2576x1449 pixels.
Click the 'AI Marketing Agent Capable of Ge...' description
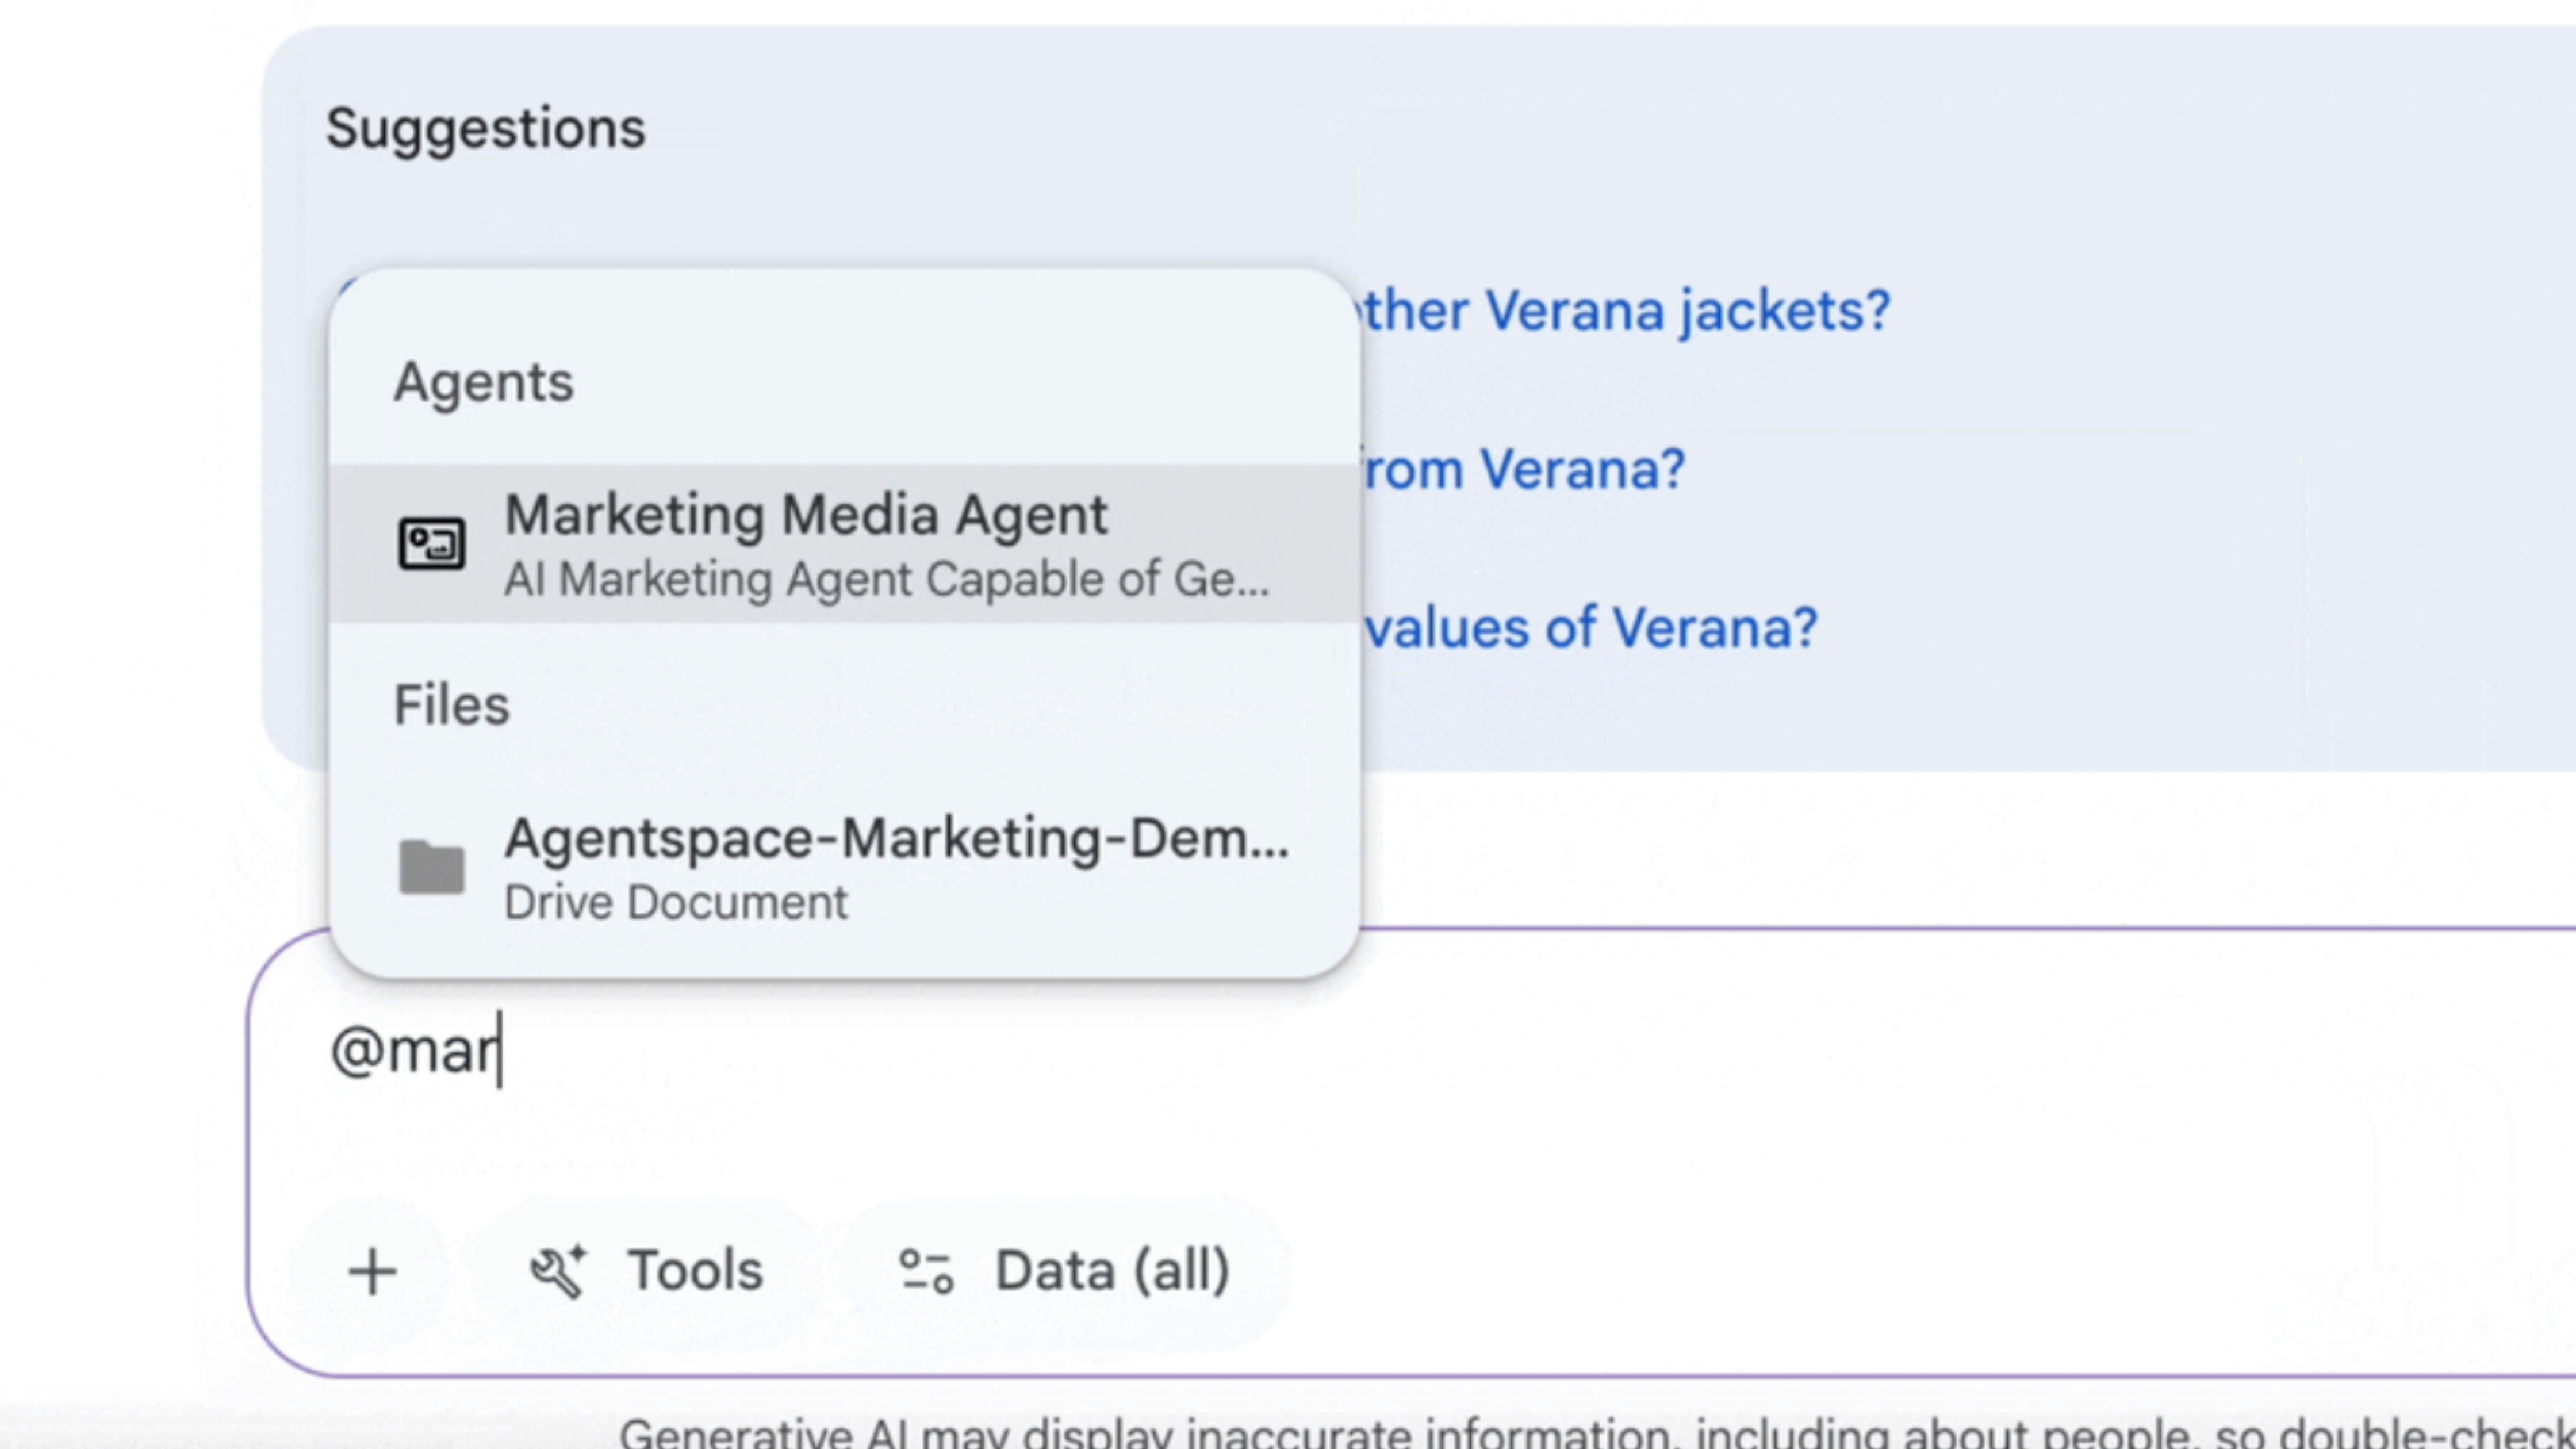[x=886, y=580]
